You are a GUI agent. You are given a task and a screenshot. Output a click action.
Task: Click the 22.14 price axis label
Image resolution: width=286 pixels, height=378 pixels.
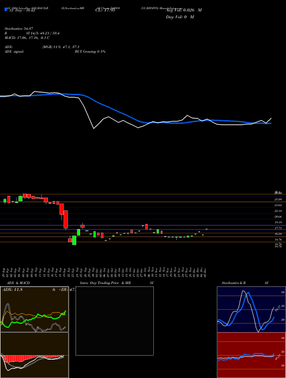pos(279,211)
